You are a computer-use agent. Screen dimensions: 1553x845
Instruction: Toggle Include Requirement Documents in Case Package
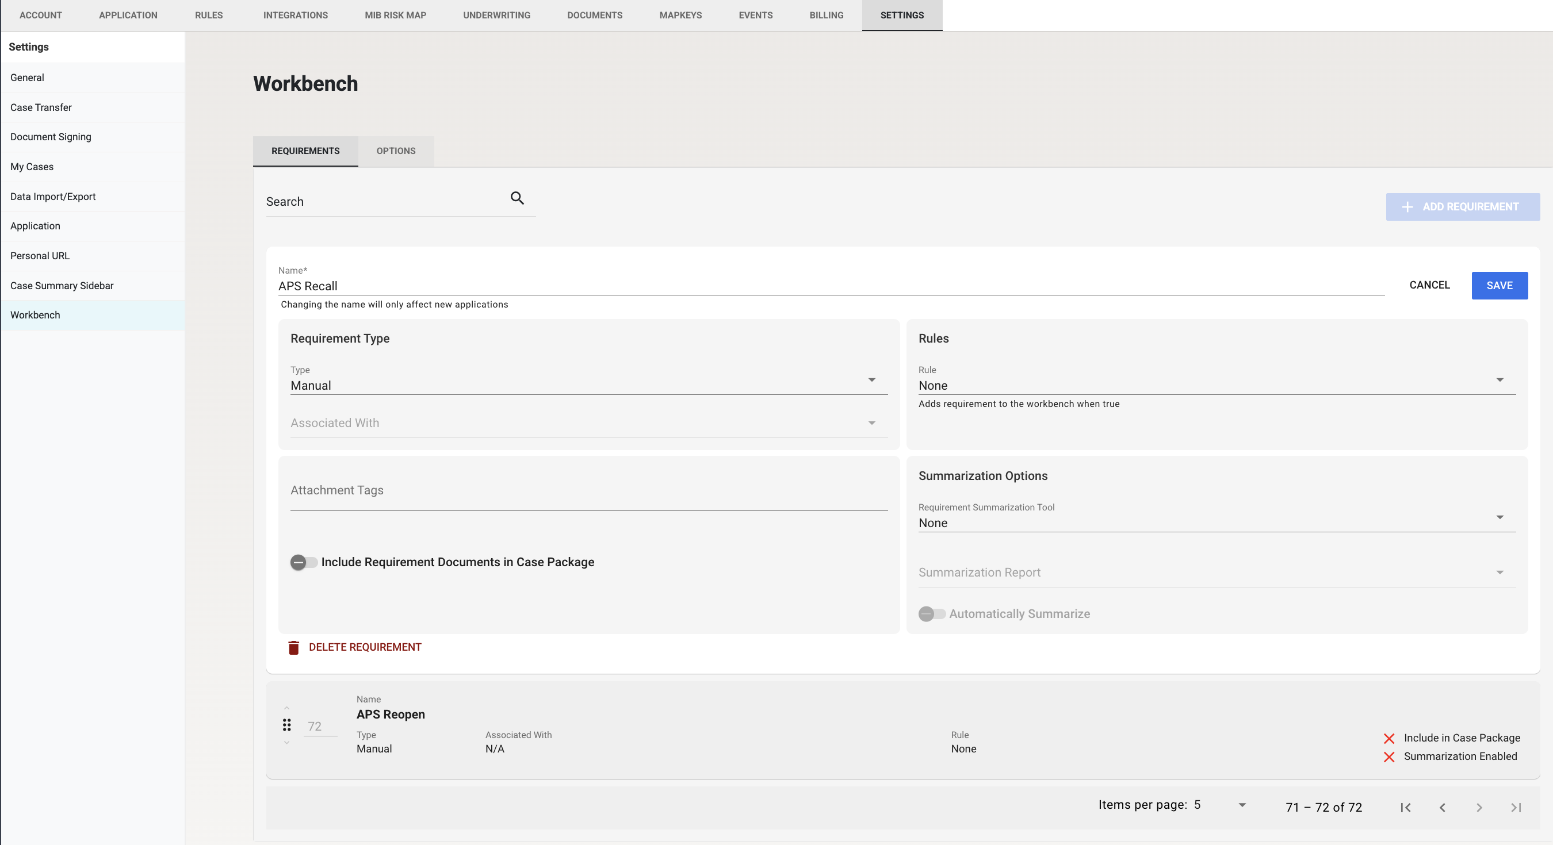304,562
